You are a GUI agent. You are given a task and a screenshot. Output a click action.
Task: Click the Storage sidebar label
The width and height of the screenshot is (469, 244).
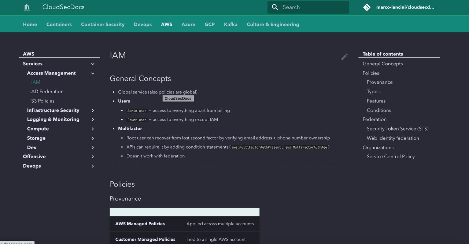pos(36,138)
